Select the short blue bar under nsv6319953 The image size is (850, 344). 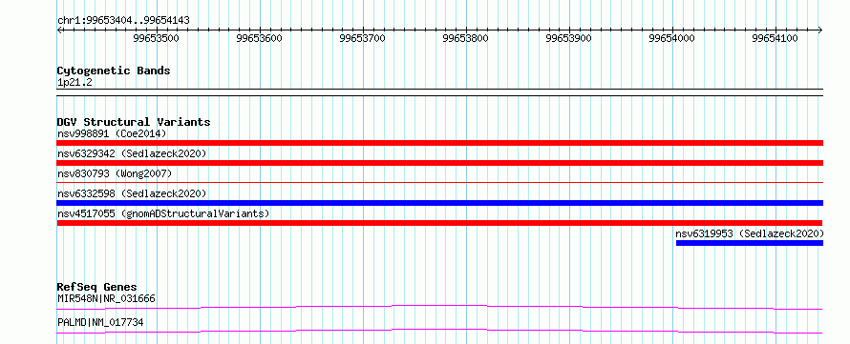click(750, 243)
